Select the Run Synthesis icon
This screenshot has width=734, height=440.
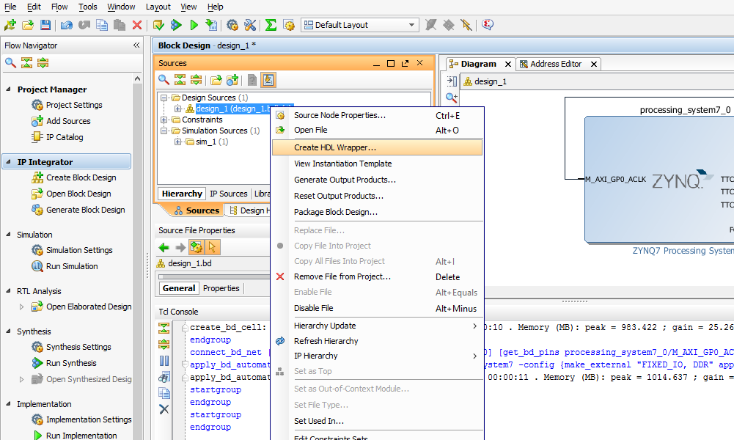(36, 362)
